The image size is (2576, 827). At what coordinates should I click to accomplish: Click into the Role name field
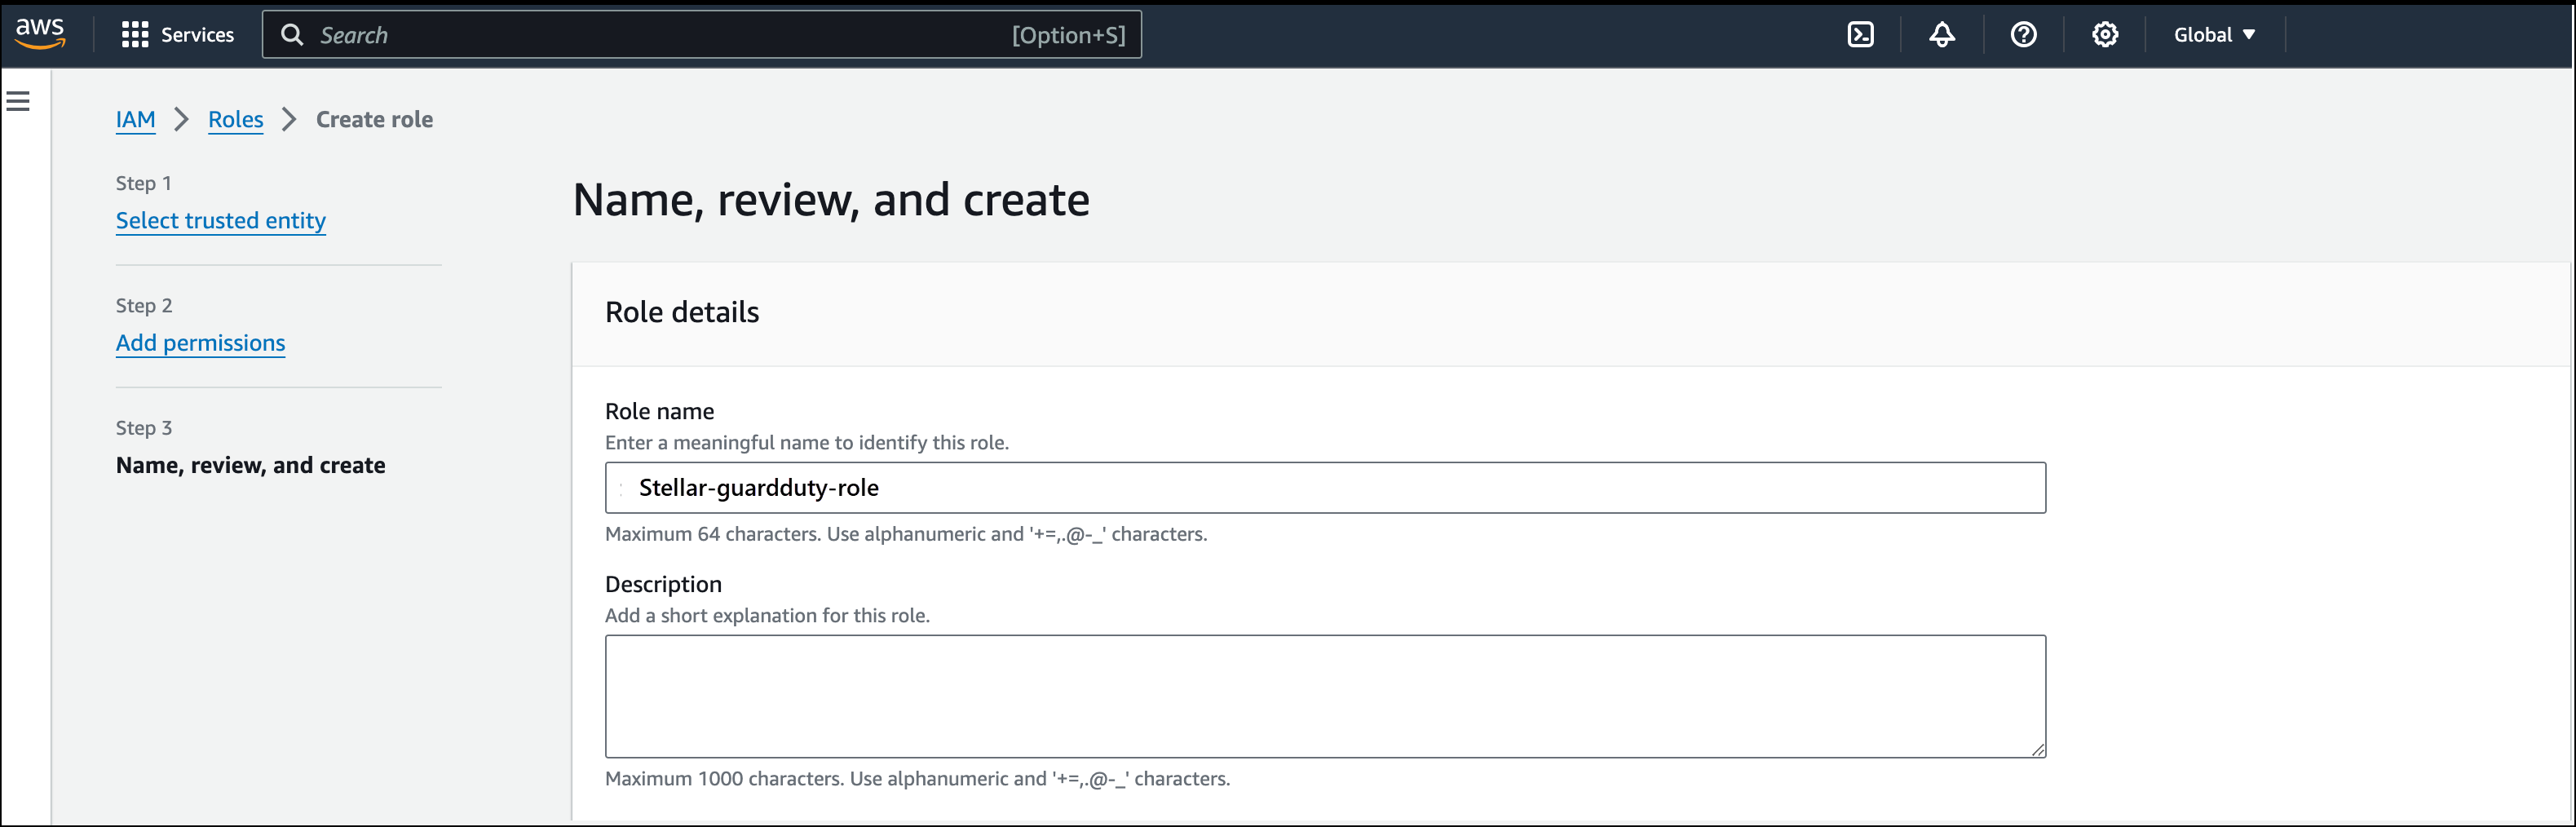pos(1324,488)
